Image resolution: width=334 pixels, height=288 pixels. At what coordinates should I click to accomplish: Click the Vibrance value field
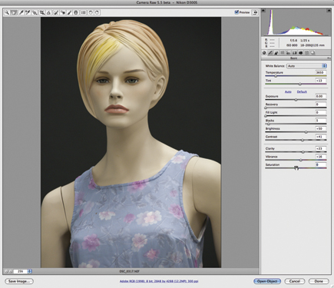pyautogui.click(x=321, y=157)
